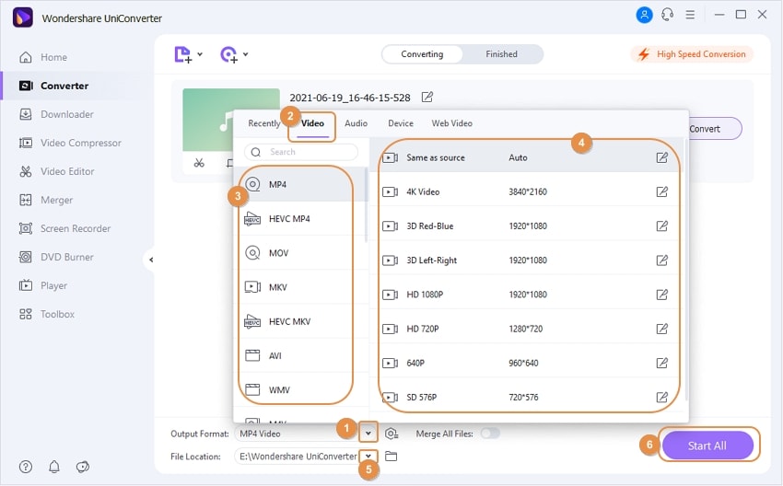The width and height of the screenshot is (783, 486).
Task: Open DVD Burner
Action: pyautogui.click(x=56, y=257)
